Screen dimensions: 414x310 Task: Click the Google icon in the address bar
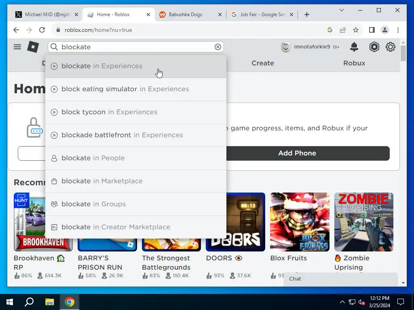point(330,30)
